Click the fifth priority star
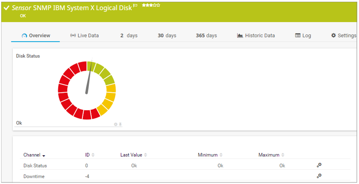359x184 pixels. (158, 5)
